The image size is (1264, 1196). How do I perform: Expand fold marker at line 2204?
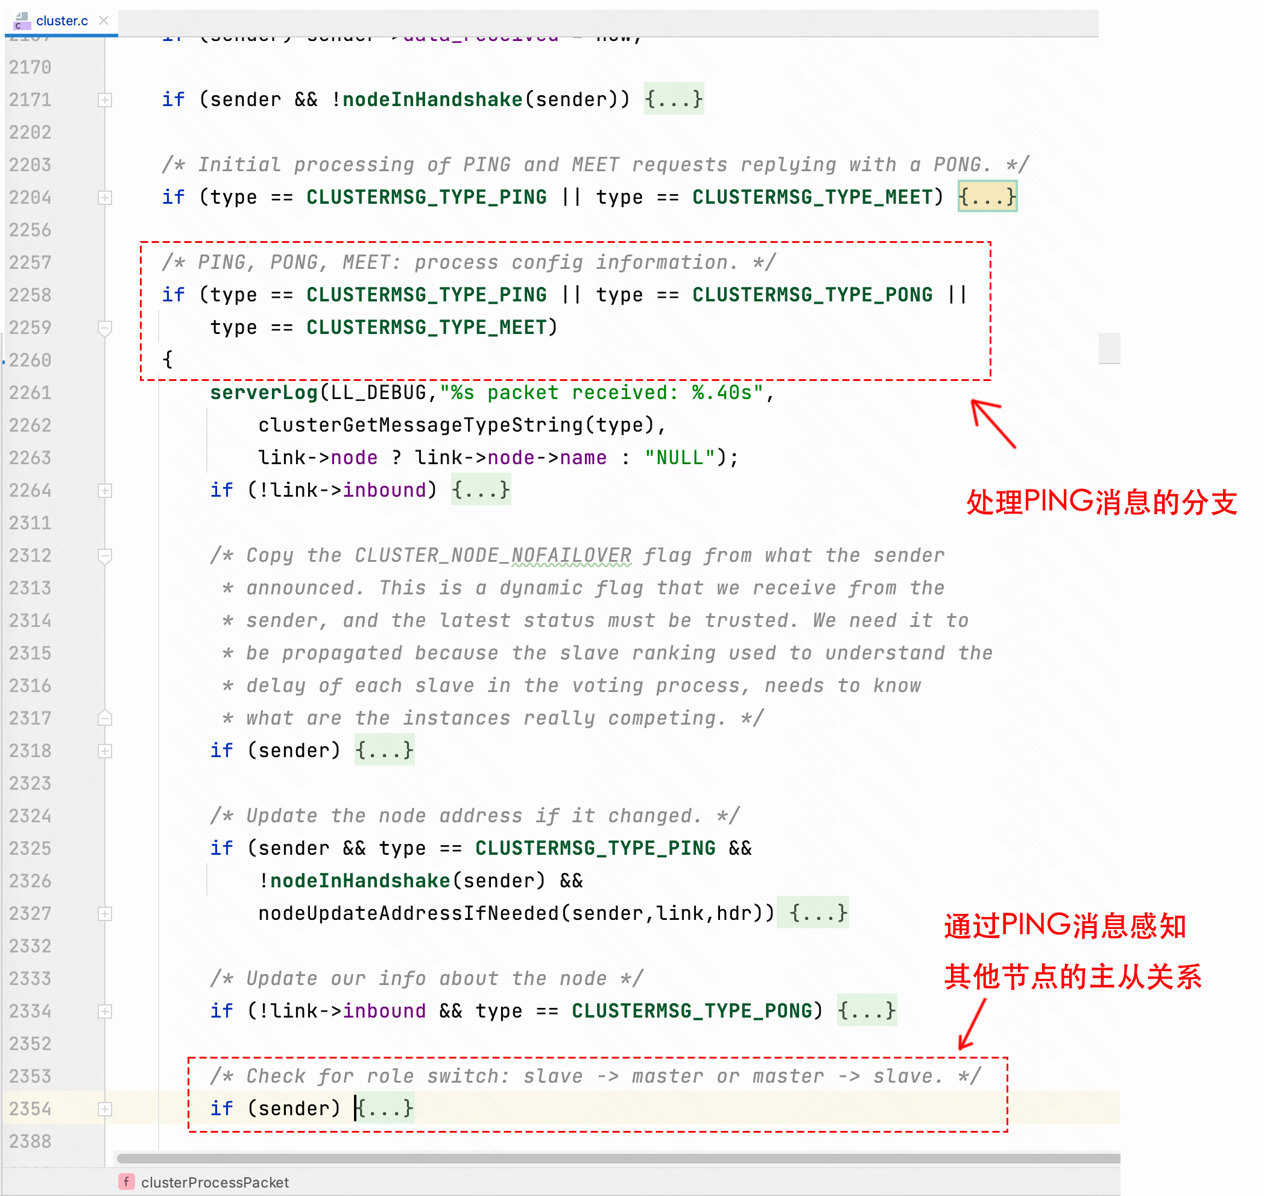pos(105,198)
